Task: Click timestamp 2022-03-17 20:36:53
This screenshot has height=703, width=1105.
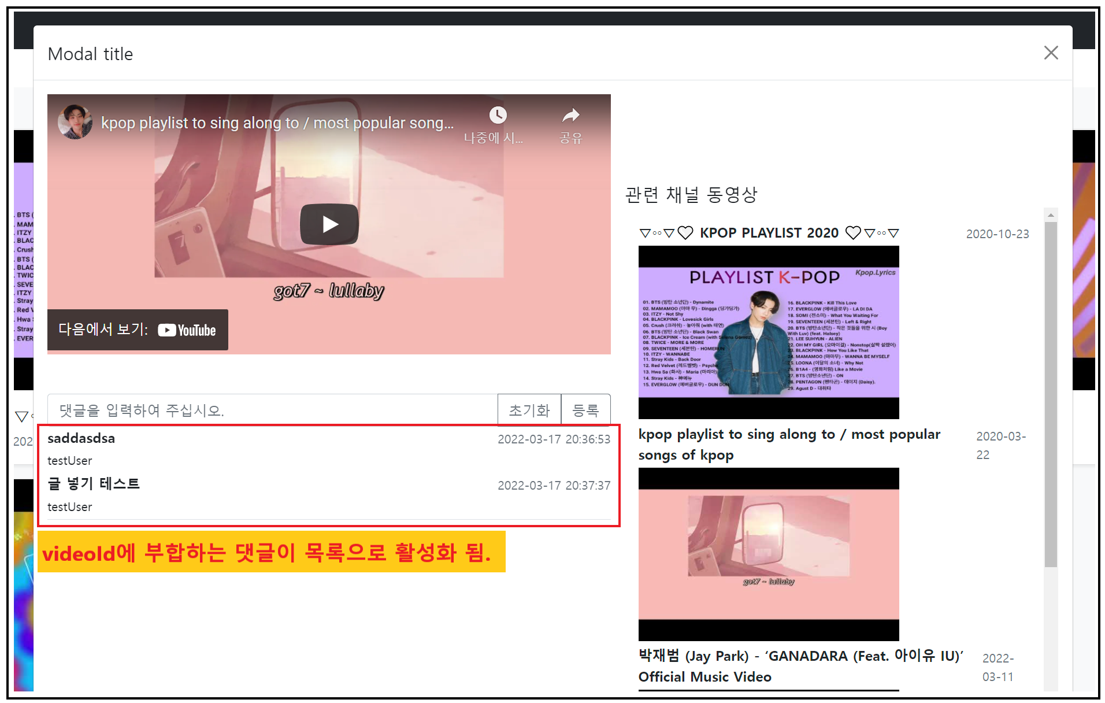Action: click(x=554, y=439)
